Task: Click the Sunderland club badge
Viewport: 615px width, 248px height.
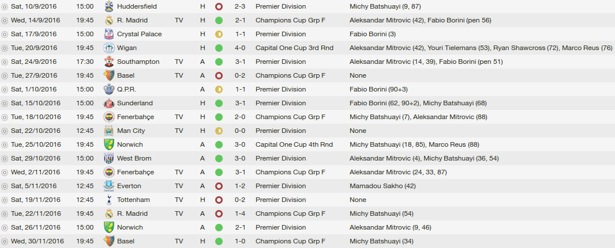Action: tap(109, 103)
